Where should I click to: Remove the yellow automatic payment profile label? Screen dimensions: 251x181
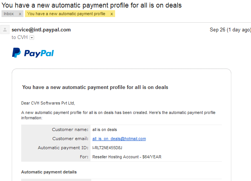(112, 14)
